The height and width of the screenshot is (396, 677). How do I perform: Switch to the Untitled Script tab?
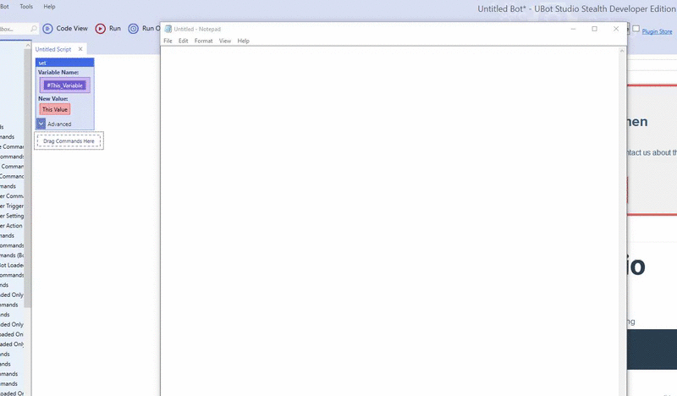click(53, 49)
